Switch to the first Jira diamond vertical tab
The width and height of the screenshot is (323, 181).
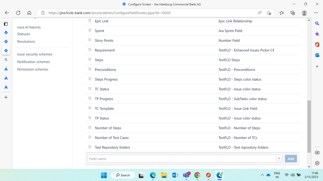[6, 33]
